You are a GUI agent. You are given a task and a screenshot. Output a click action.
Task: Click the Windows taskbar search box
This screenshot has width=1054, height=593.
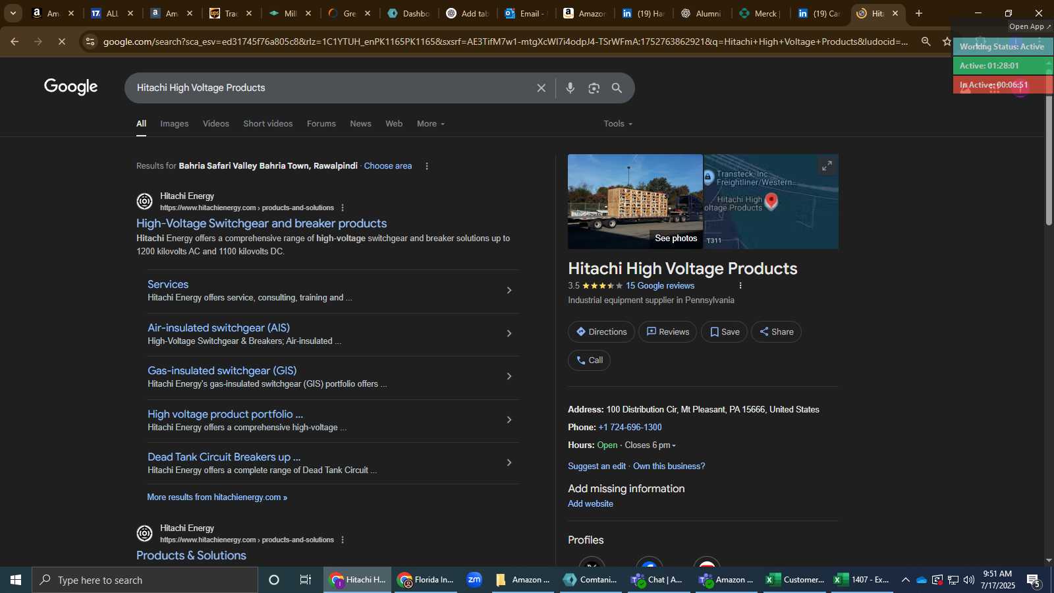pyautogui.click(x=145, y=580)
